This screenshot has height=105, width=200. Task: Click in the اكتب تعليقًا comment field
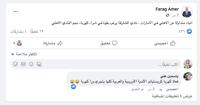[x=96, y=64]
